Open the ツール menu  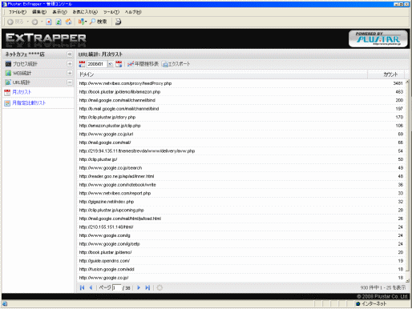pos(111,12)
